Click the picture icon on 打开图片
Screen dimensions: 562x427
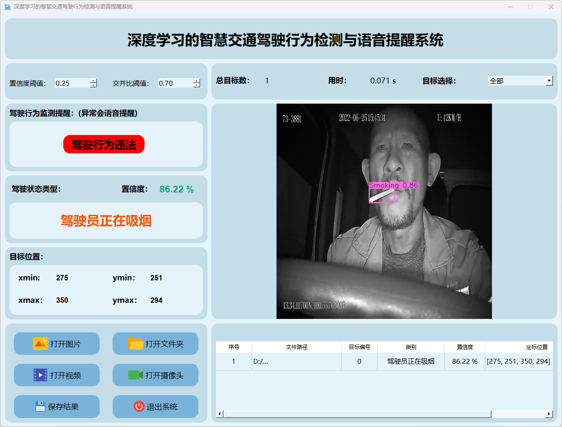(40, 344)
